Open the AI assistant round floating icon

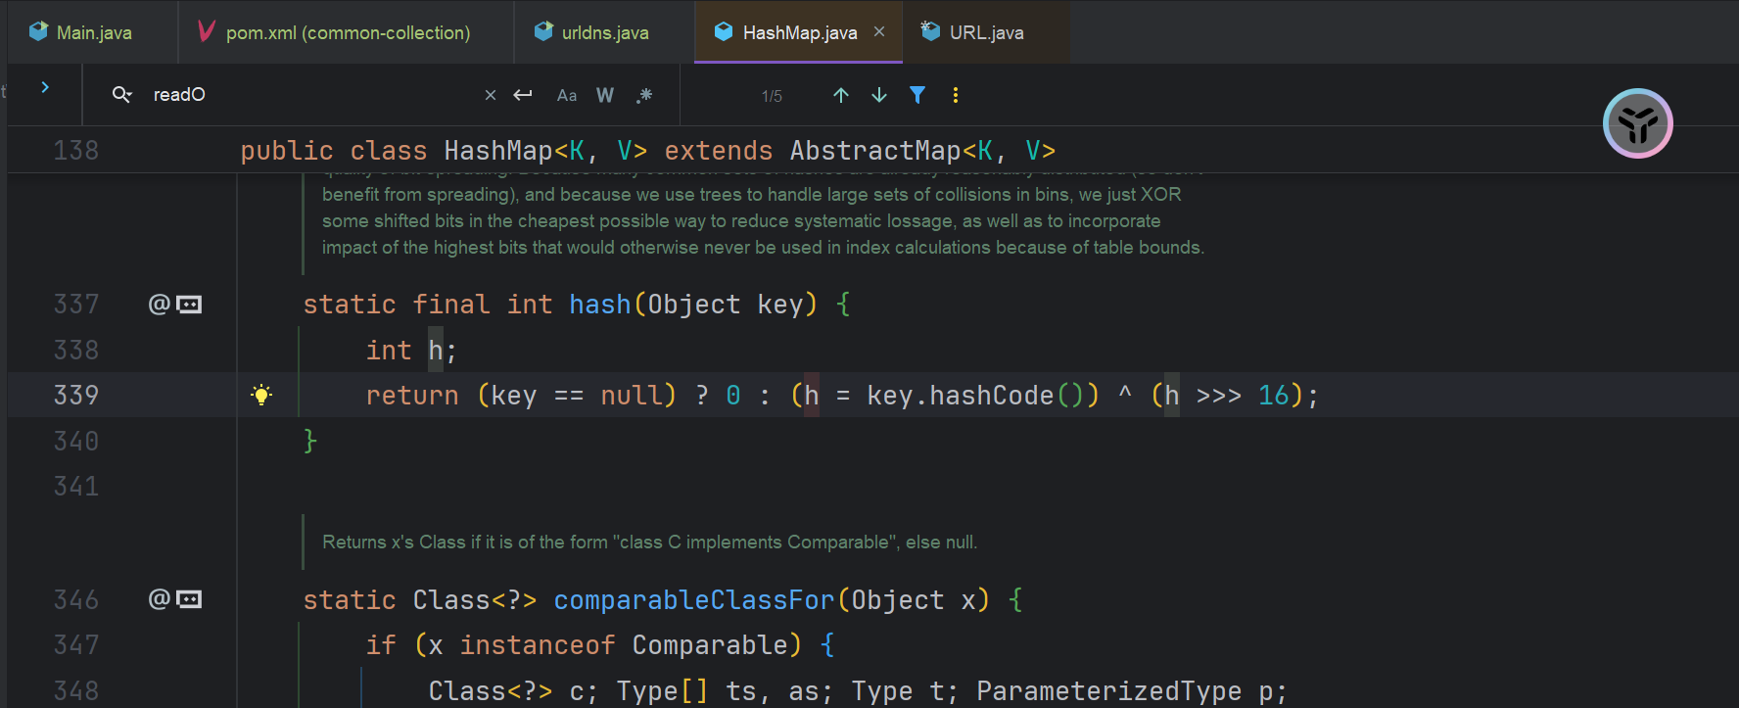1637,124
